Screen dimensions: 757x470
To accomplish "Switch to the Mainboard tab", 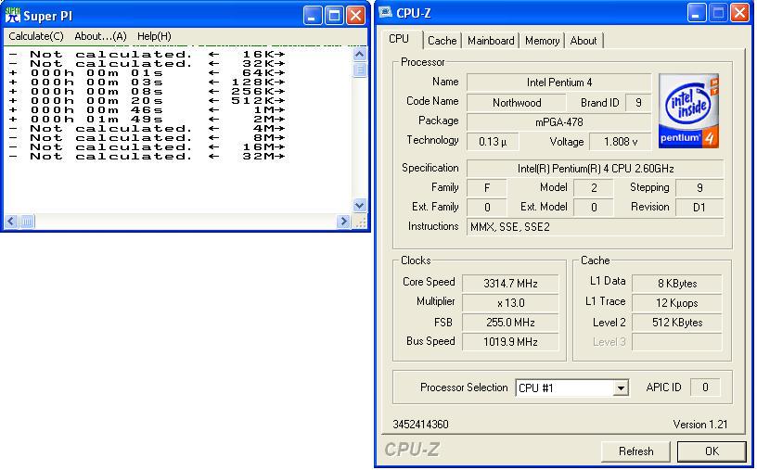I will [491, 41].
